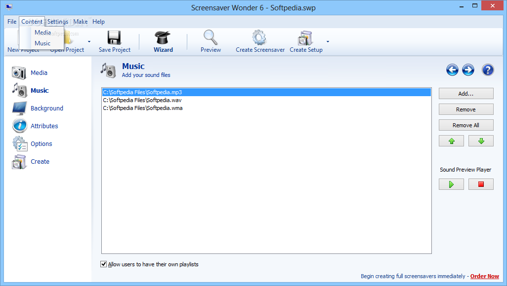507x286 pixels.
Task: Click the Add... button
Action: tap(466, 94)
